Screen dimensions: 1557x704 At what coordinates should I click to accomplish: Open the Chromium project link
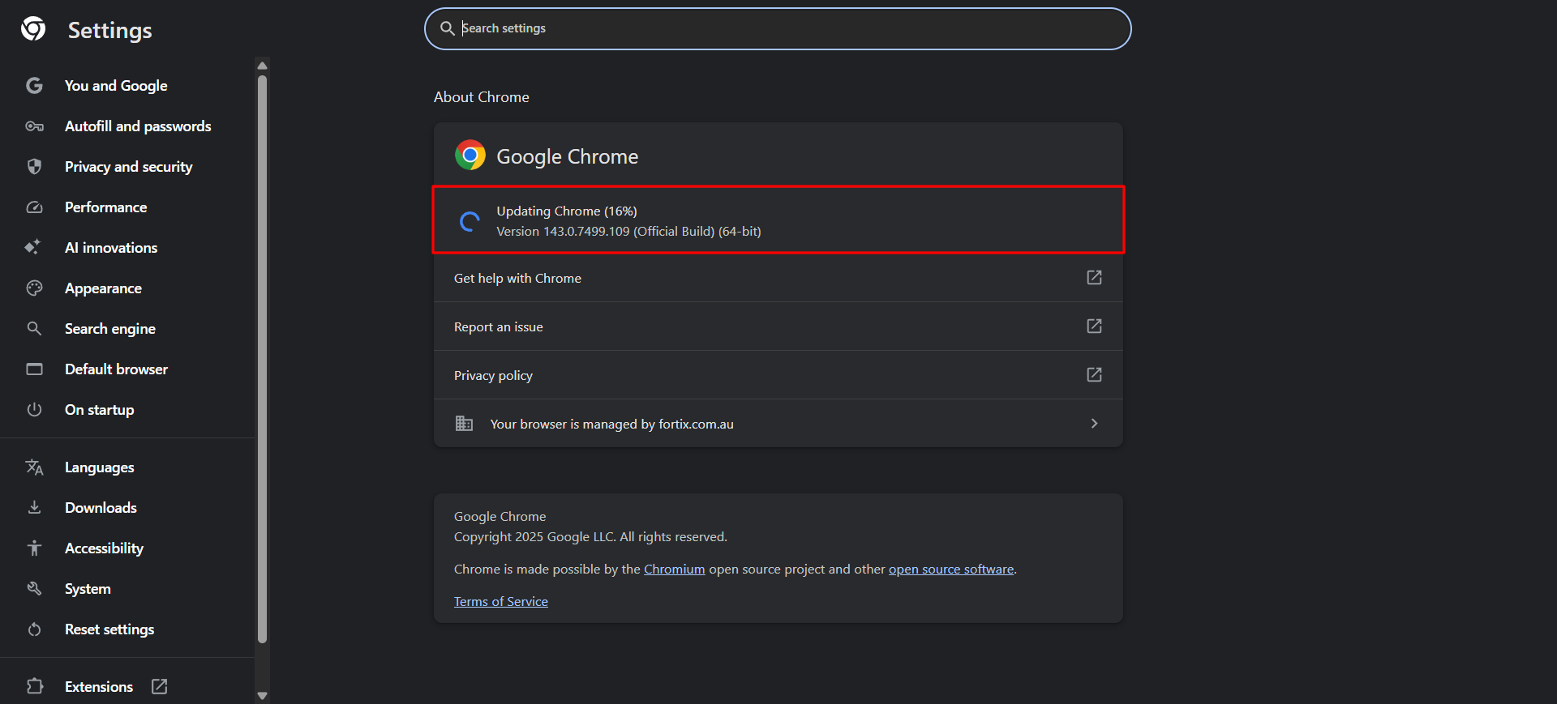tap(674, 570)
